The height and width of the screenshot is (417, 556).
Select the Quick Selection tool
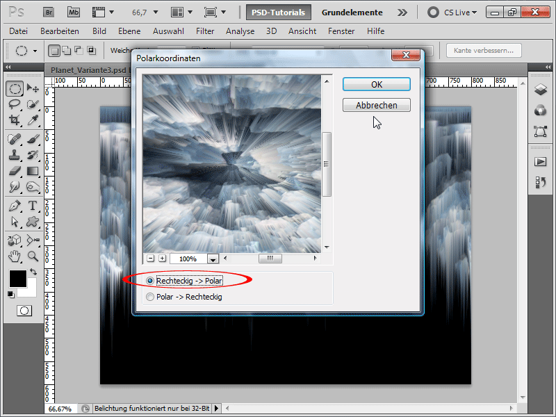(33, 104)
